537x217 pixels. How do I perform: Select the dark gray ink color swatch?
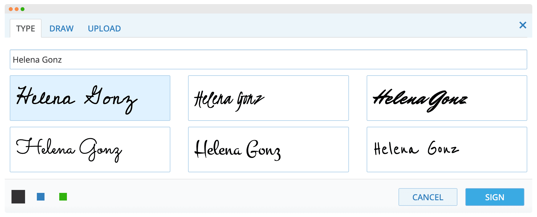(x=18, y=197)
